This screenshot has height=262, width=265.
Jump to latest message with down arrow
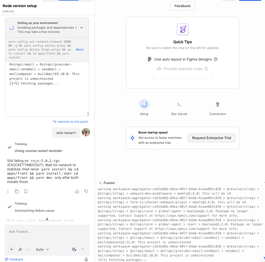point(47,219)
